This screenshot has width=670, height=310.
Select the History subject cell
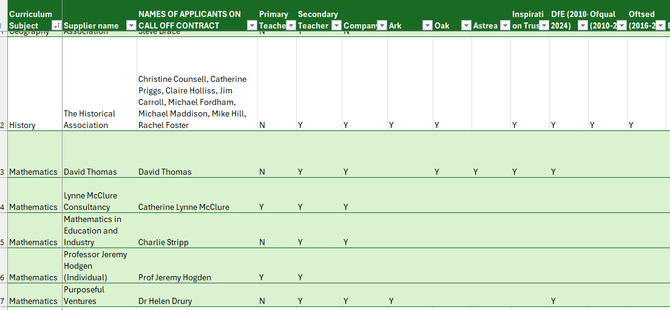(22, 125)
